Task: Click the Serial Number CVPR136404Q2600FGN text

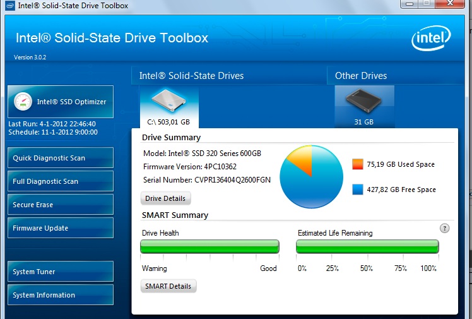Action: pyautogui.click(x=207, y=180)
